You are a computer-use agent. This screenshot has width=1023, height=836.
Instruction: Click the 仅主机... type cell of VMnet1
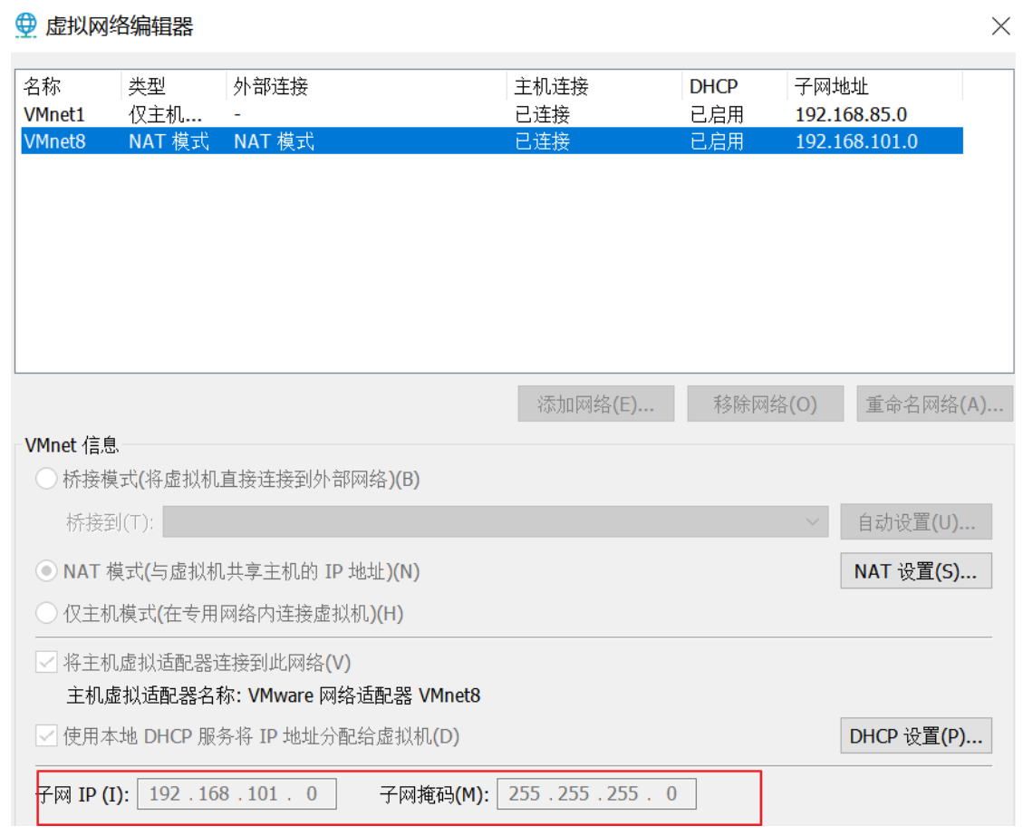[165, 115]
